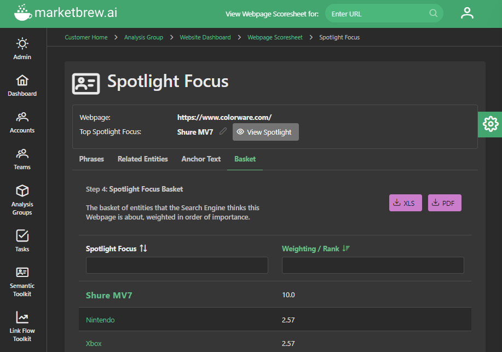
Task: Open Accounts in the sidebar
Action: pyautogui.click(x=22, y=122)
